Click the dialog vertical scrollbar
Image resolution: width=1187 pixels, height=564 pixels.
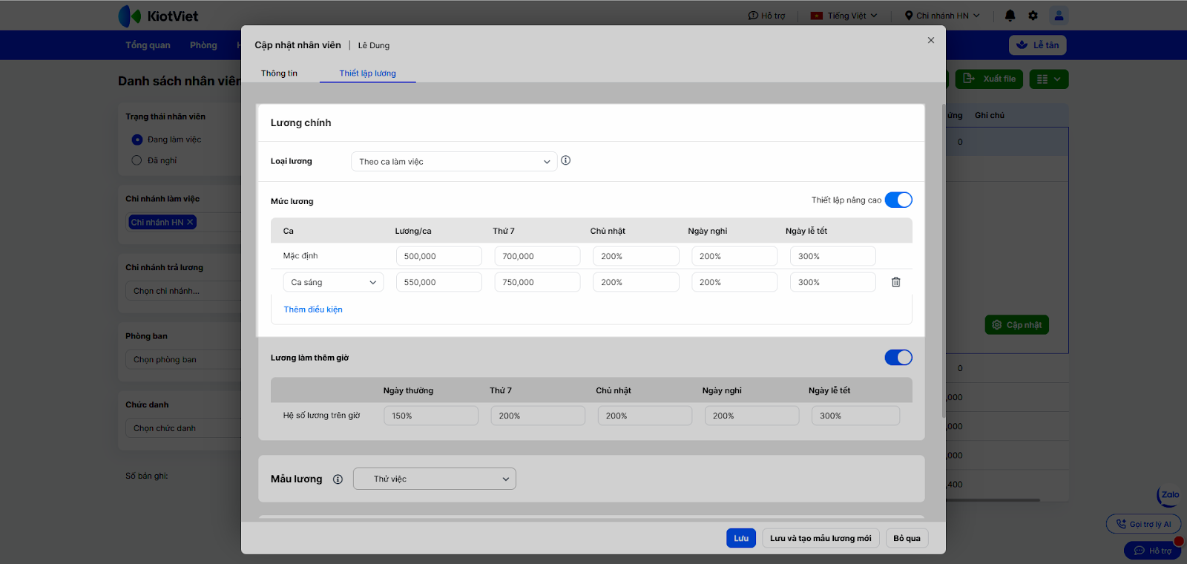pyautogui.click(x=944, y=260)
